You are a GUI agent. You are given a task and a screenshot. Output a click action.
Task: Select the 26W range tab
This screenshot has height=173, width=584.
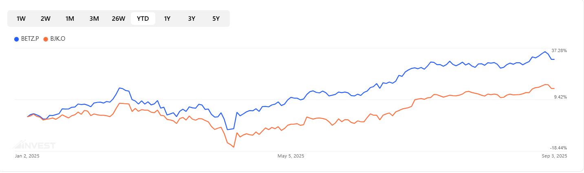(x=119, y=18)
